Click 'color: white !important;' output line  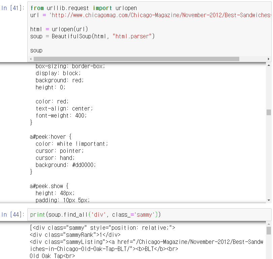(x=72, y=144)
